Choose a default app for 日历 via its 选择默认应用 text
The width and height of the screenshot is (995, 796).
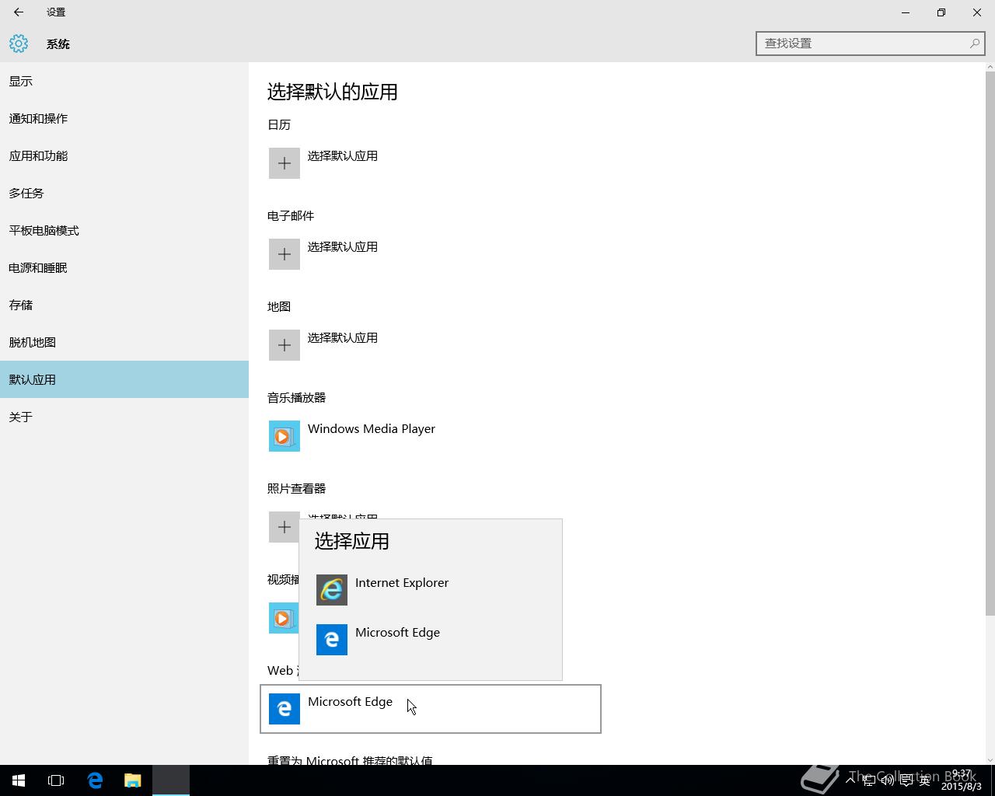point(343,155)
